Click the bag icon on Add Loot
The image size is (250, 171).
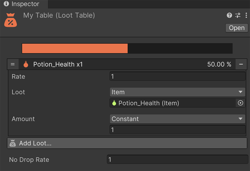tap(13, 143)
